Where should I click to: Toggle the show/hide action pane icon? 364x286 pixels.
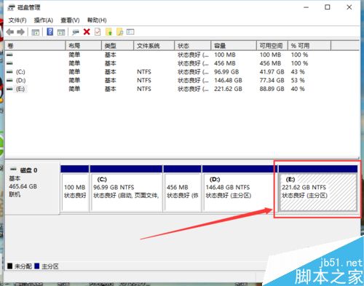pyautogui.click(x=61, y=32)
